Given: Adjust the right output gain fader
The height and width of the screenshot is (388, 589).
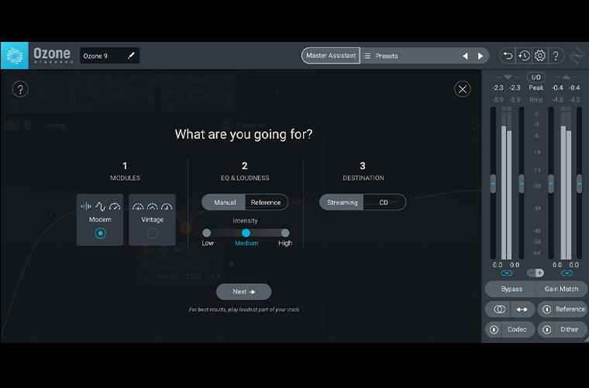Looking at the screenshot, I should point(579,184).
